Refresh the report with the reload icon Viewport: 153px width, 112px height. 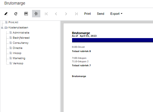16,14
